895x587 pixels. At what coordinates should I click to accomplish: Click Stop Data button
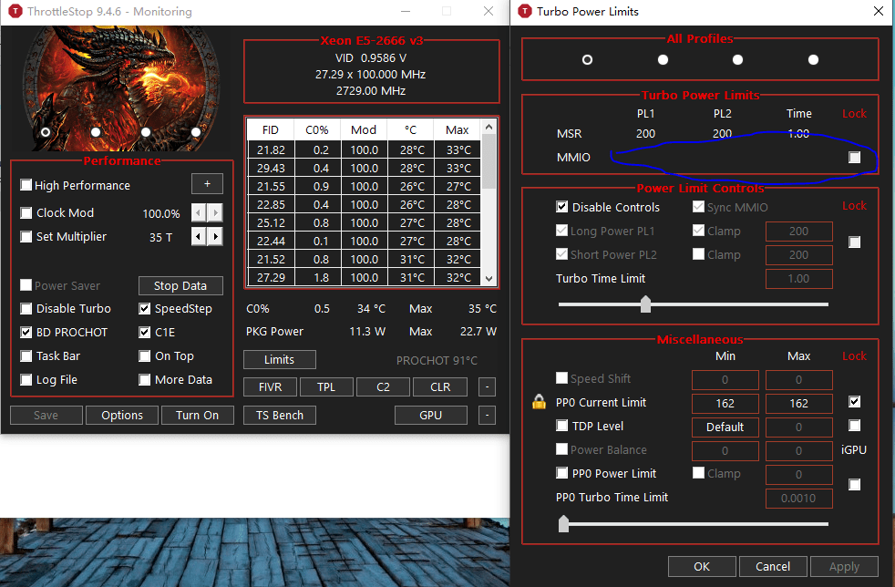click(180, 285)
